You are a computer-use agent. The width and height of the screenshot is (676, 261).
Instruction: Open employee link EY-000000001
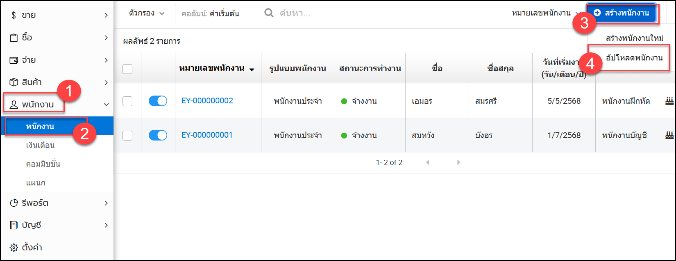coord(207,135)
